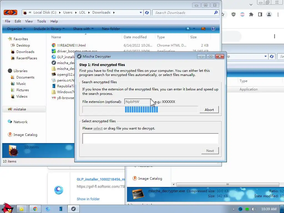Open Chrome three-dot main menu
This screenshot has height=213, width=284.
click(278, 14)
